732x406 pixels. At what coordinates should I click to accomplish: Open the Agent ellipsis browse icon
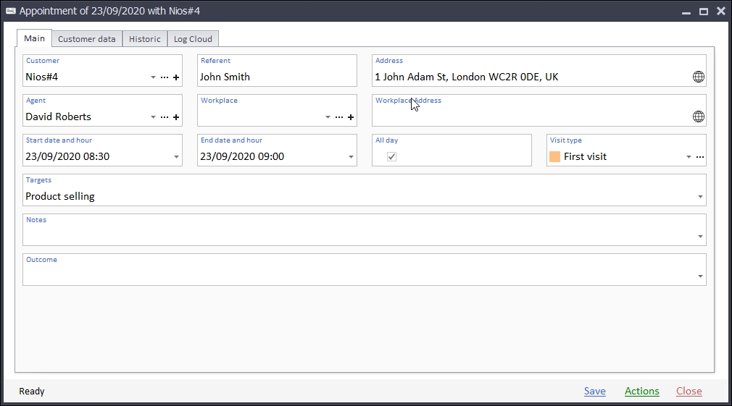[165, 117]
